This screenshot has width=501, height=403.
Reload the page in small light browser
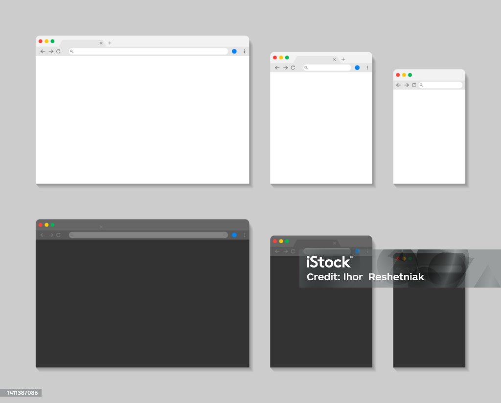tap(414, 85)
